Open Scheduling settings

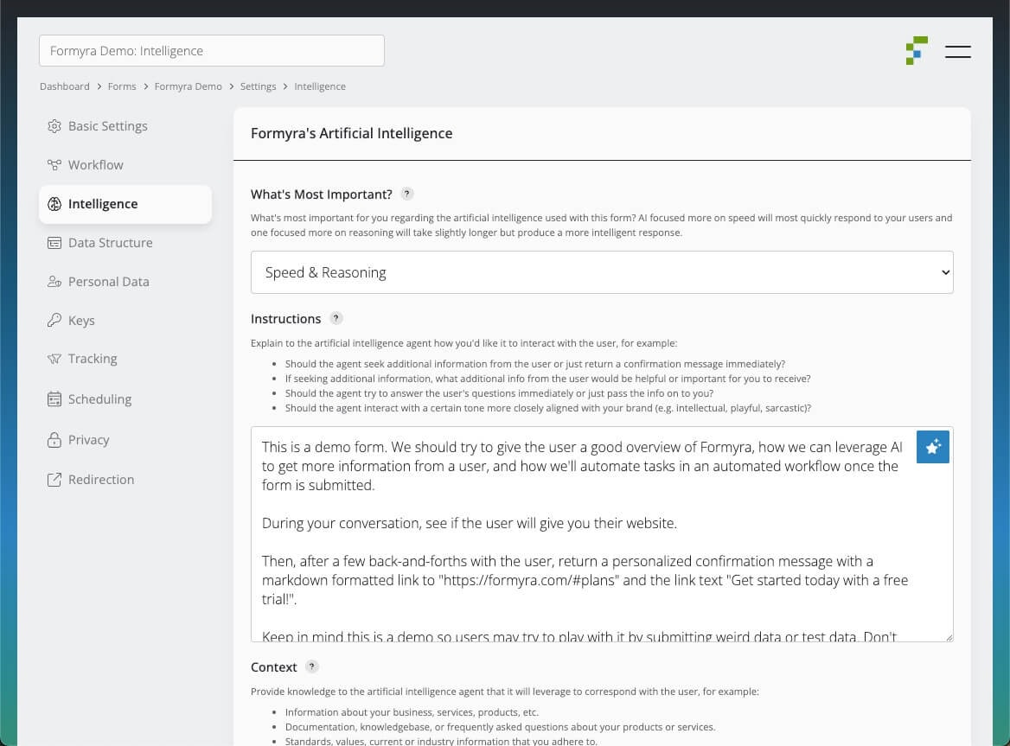[x=125, y=399]
